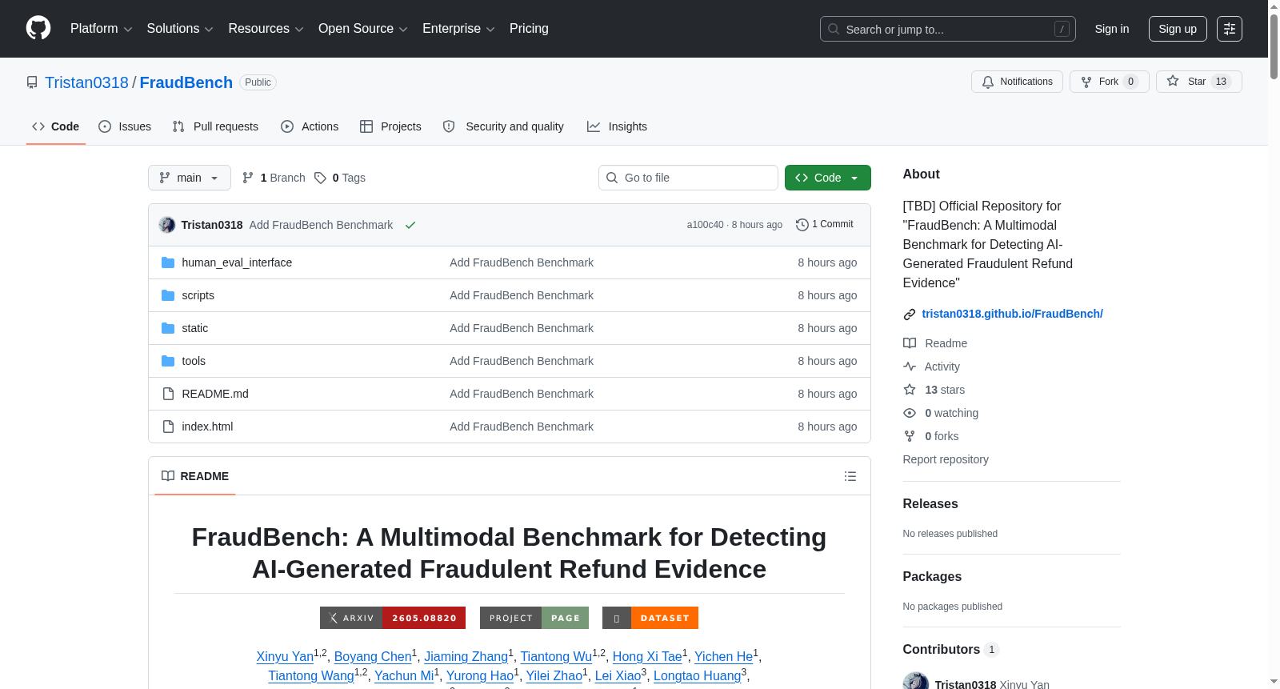Click the file icon for README.md
This screenshot has height=689, width=1280.
[x=168, y=394]
